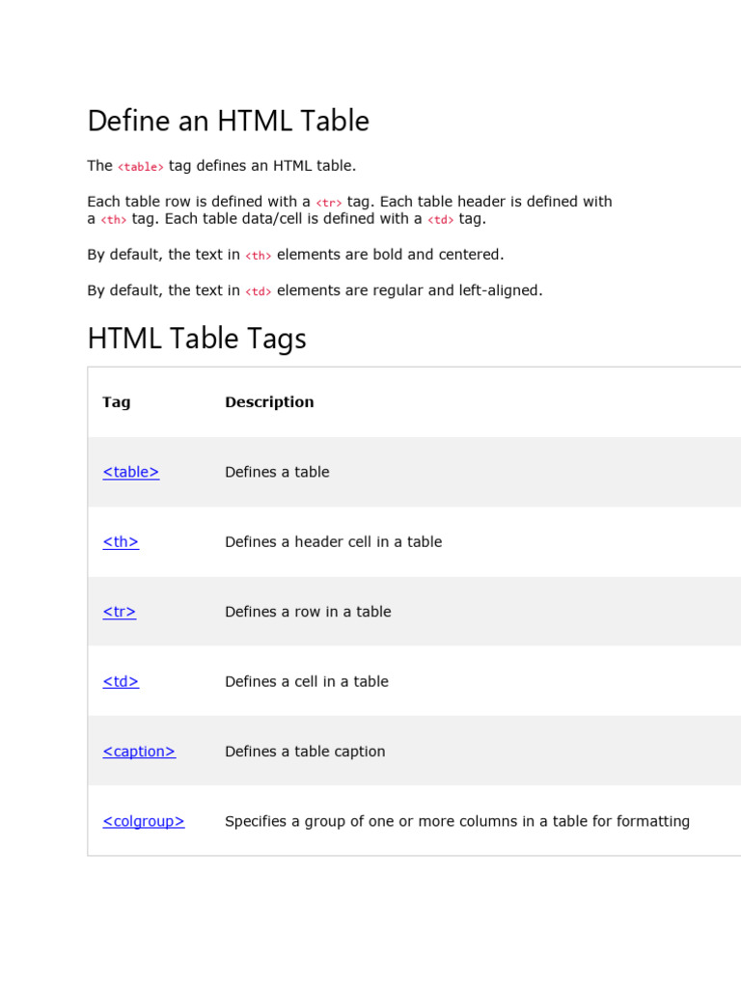Follow the <th> link in the table
Viewport: 741px width, 988px height.
click(121, 542)
